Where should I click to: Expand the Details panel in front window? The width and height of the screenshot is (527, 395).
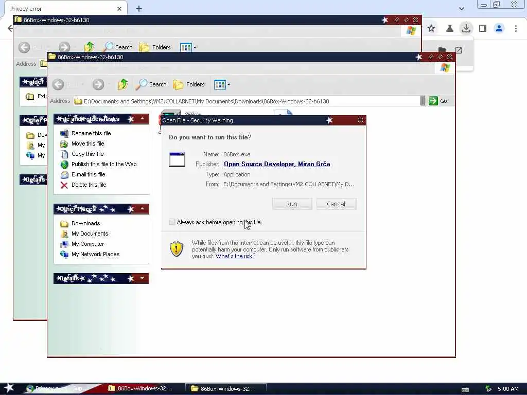pyautogui.click(x=142, y=278)
